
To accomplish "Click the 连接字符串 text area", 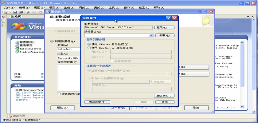I will coord(69,78).
